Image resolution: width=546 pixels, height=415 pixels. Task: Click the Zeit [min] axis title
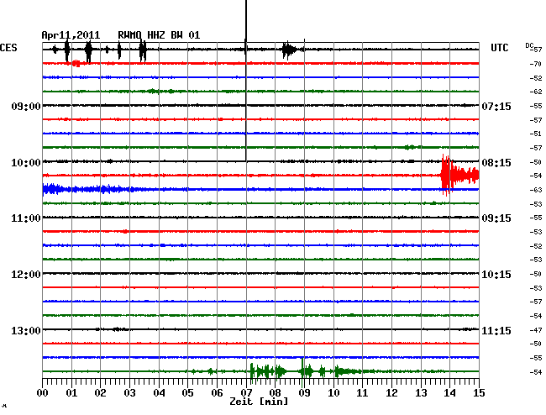[x=259, y=402]
